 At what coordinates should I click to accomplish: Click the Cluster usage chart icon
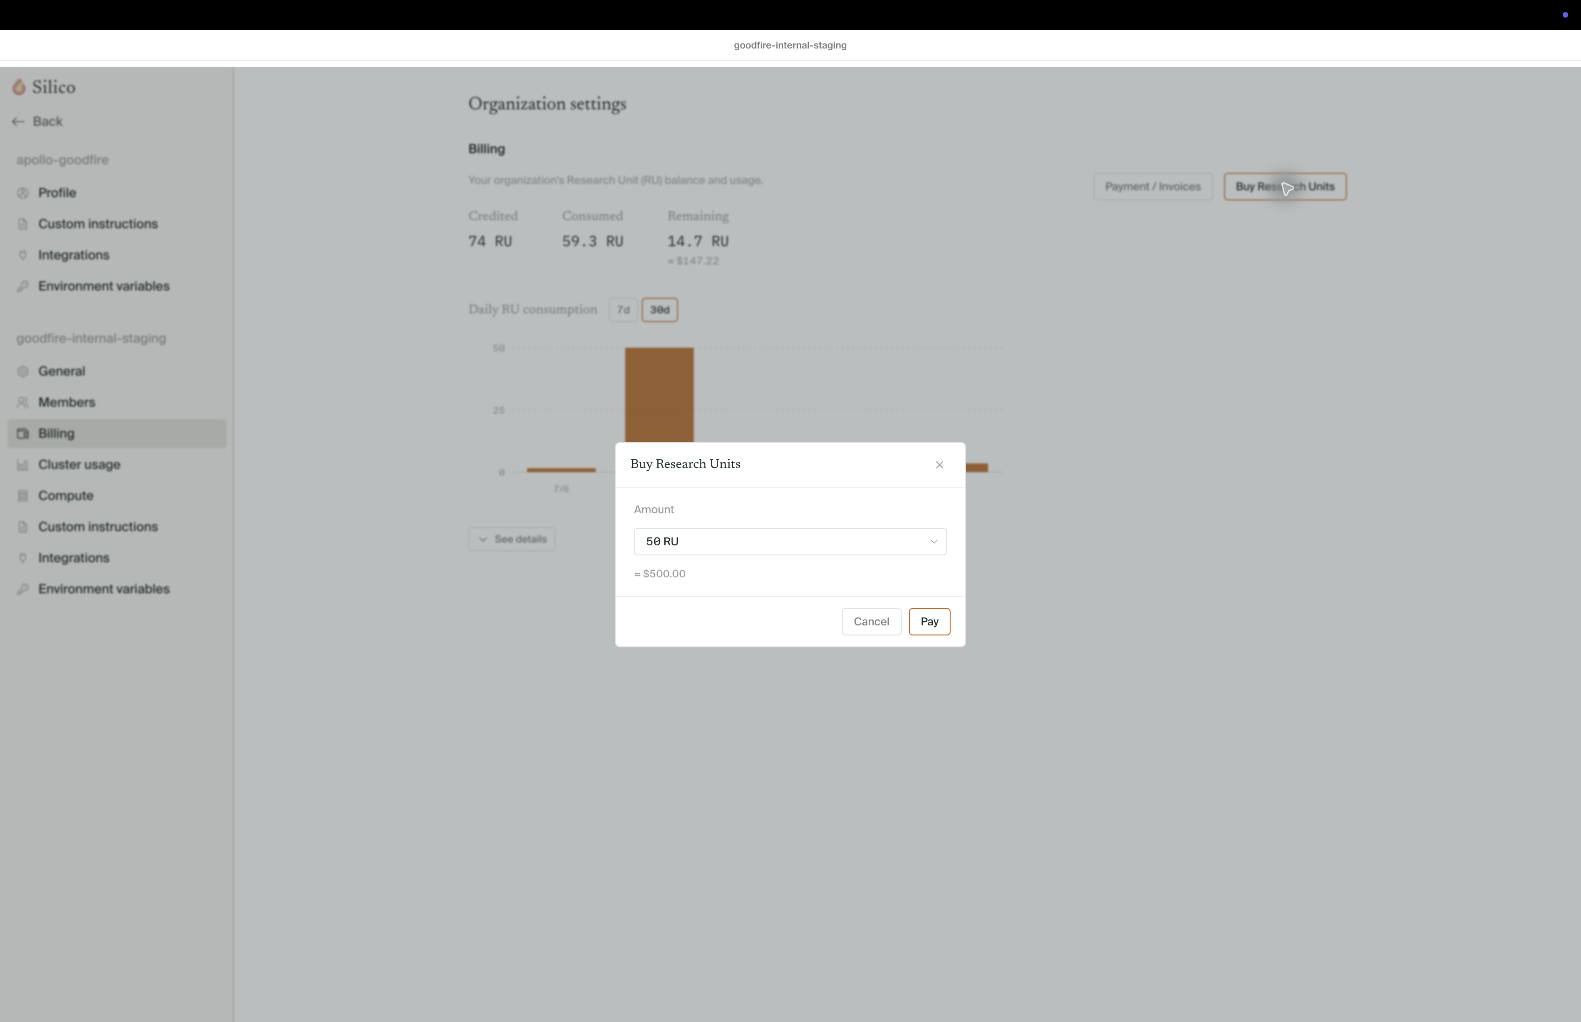[23, 465]
